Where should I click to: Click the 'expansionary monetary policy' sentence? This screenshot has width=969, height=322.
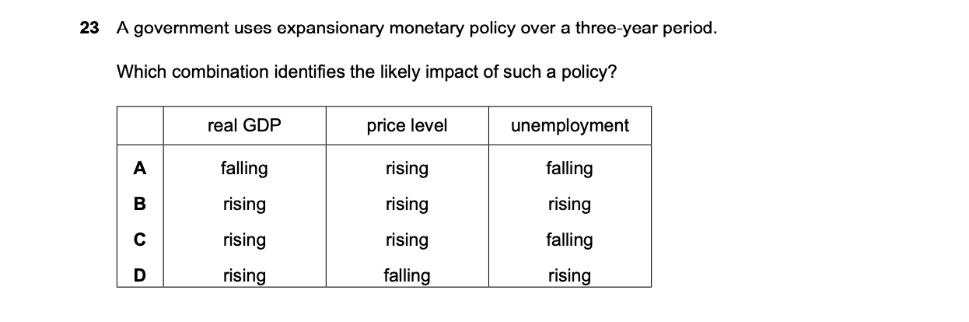(x=416, y=29)
